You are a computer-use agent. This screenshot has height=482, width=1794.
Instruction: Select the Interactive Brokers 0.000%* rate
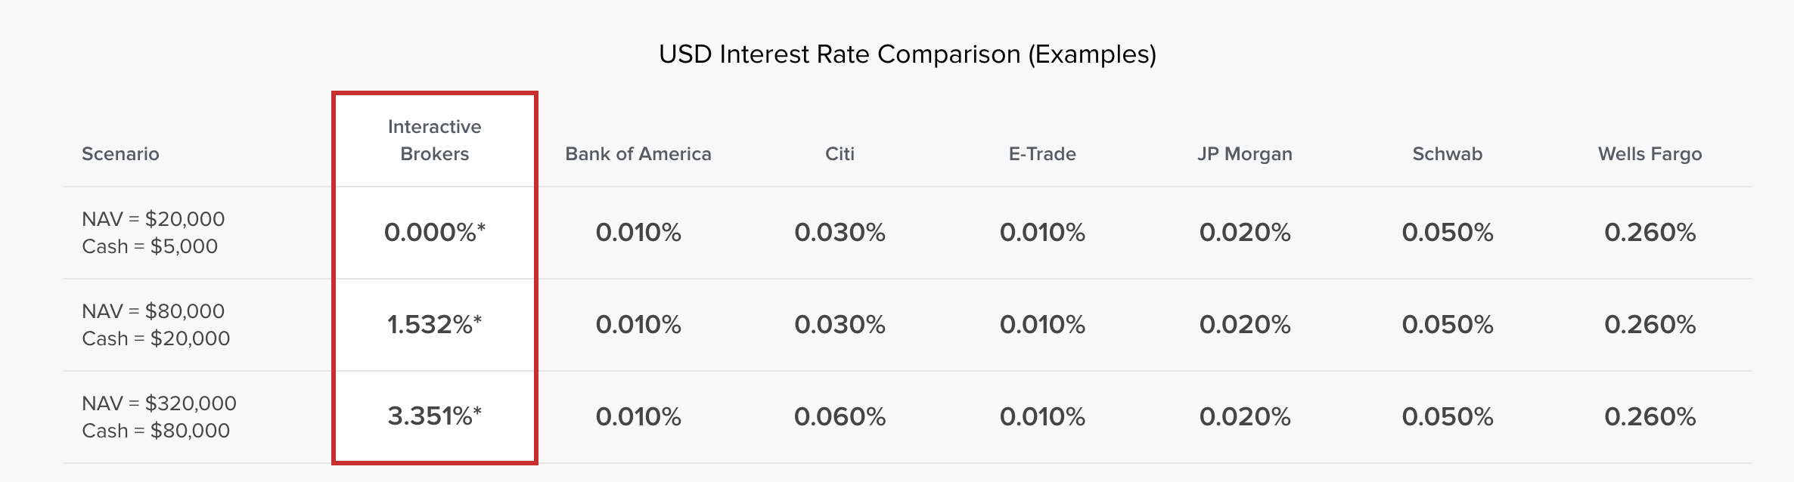[x=434, y=233]
